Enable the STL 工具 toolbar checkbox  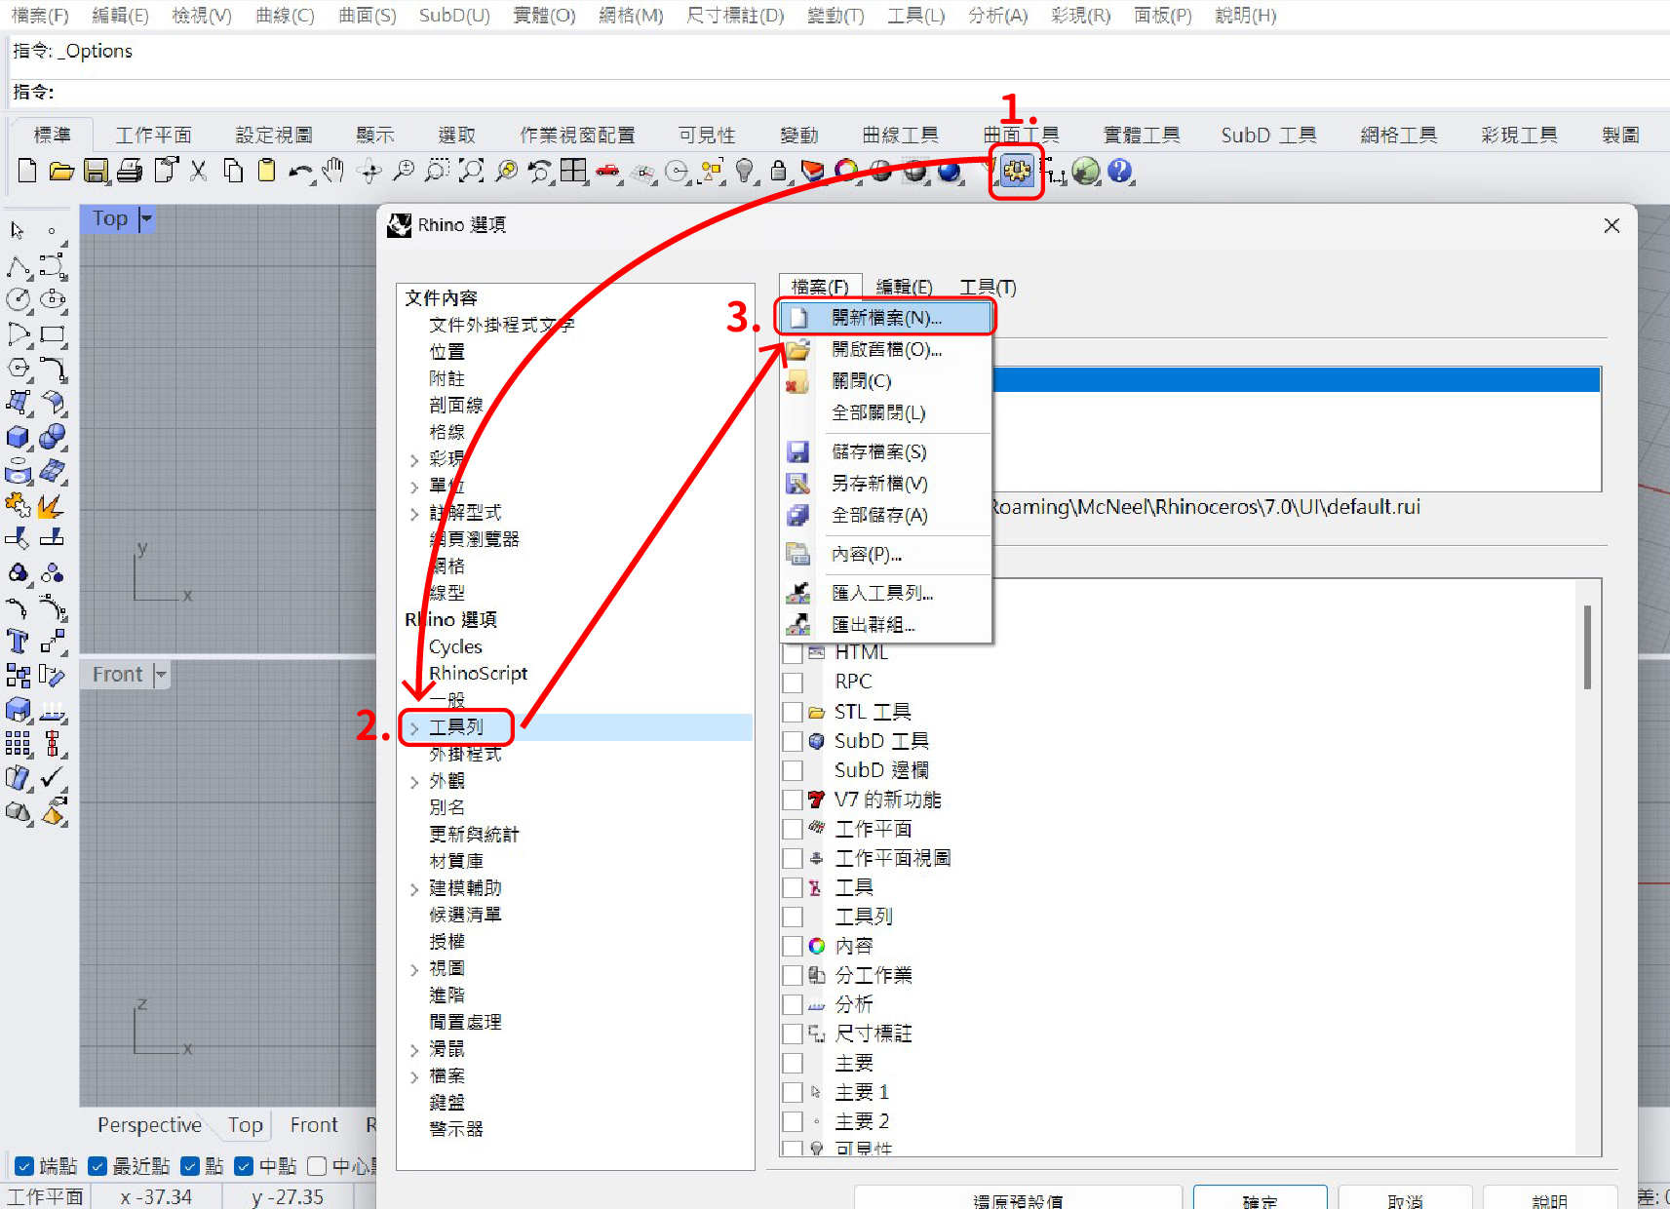(x=793, y=713)
